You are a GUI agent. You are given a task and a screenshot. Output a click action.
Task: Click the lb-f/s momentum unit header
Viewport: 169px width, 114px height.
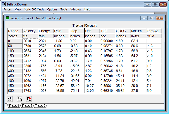coord(138,36)
